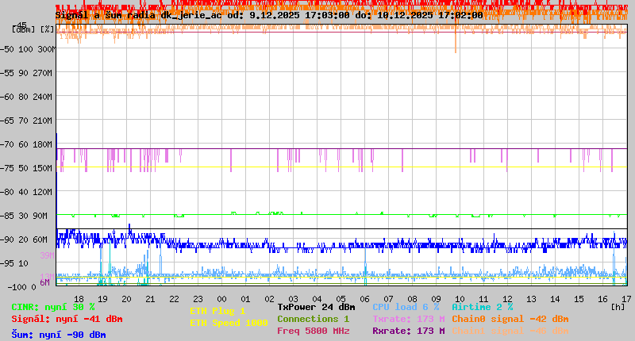Click the 'TxPower 24 dBm' legend text
This screenshot has width=635, height=341.
click(x=316, y=307)
